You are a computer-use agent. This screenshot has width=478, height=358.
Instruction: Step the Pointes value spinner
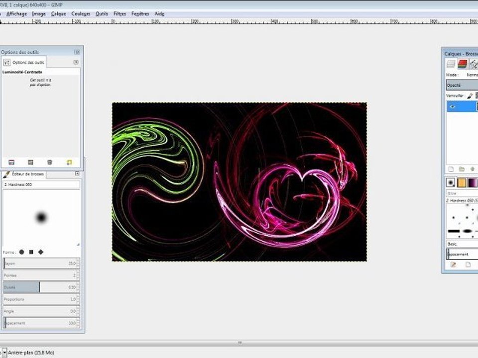[78, 275]
